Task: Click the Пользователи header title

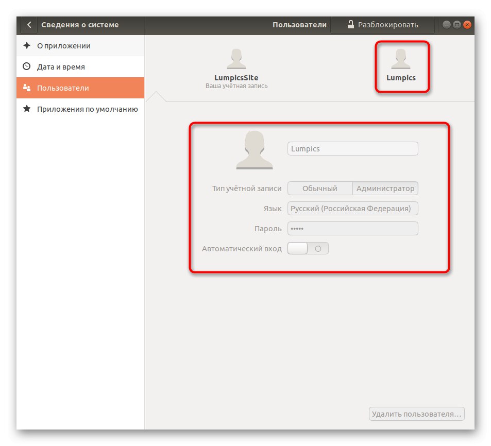Action: point(299,25)
